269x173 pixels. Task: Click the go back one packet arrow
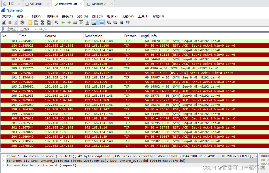click(x=63, y=22)
